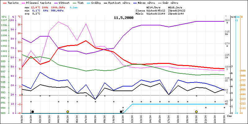Click the sunrise sun marker near 05:30
This screenshot has height=124, width=248.
pos(68,112)
